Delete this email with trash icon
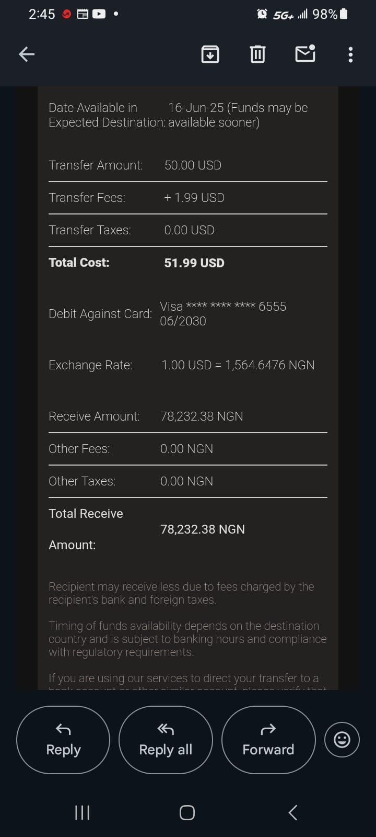 tap(257, 54)
